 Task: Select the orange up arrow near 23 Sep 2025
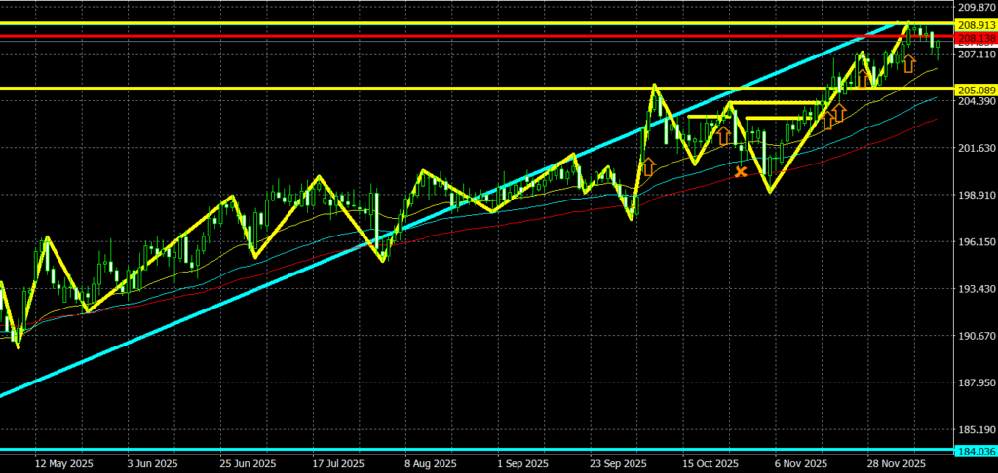[x=647, y=165]
